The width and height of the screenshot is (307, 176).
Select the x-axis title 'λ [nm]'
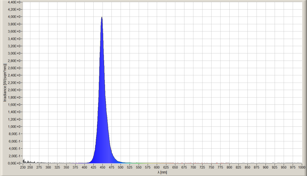(x=162, y=172)
